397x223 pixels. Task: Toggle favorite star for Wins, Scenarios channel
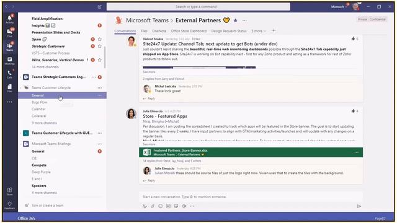point(100,60)
